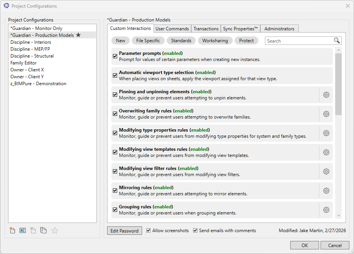Viewport: 354px width, 254px height.
Task: Open settings gear for Pinning and unpinning elements
Action: (x=326, y=94)
